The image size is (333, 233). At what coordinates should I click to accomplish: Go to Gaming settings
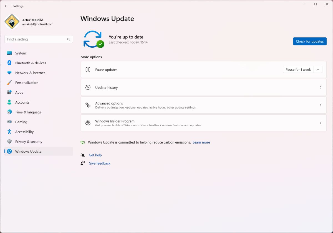[39, 122]
